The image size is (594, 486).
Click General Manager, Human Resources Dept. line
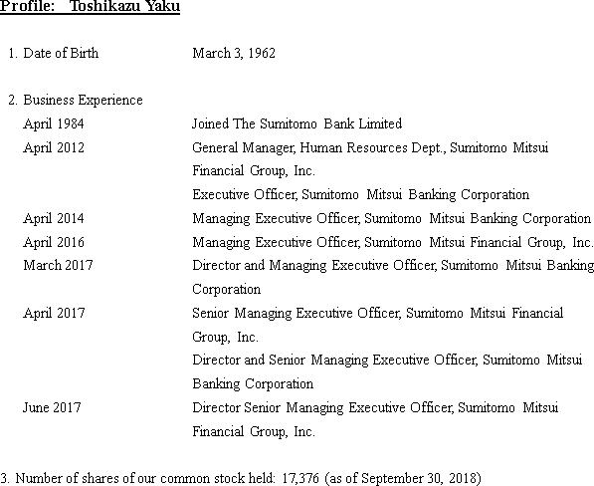click(x=370, y=147)
